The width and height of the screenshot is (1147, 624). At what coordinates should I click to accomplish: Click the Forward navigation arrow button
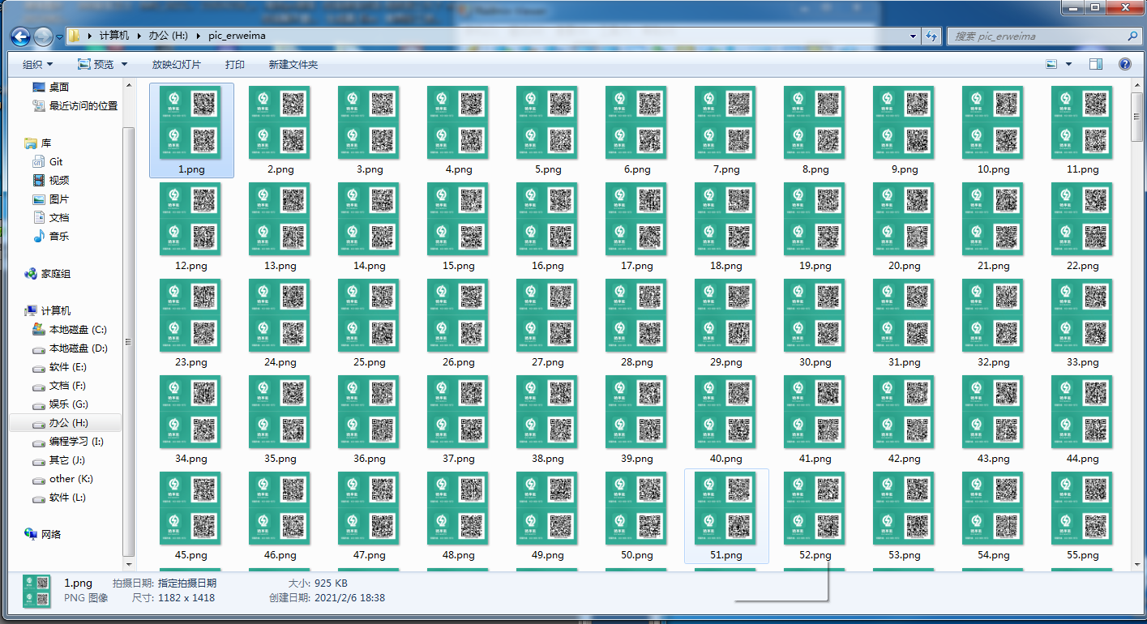tap(43, 36)
